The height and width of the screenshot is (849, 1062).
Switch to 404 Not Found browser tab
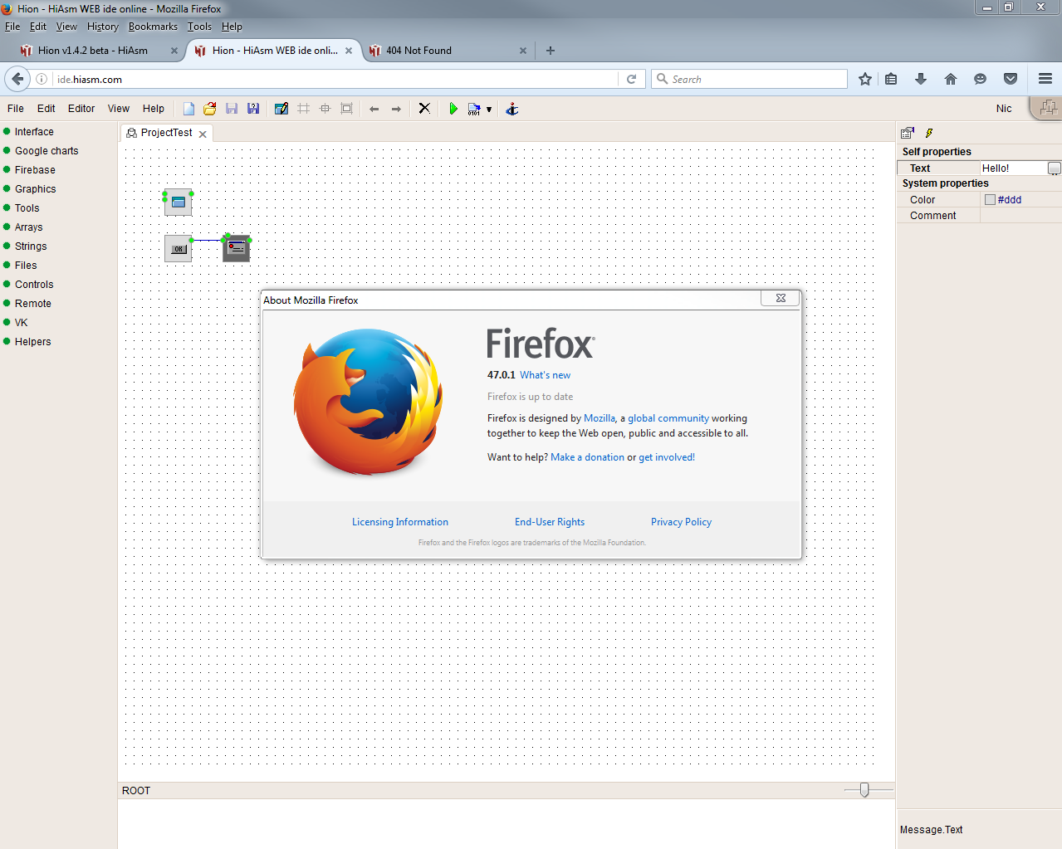tap(418, 51)
